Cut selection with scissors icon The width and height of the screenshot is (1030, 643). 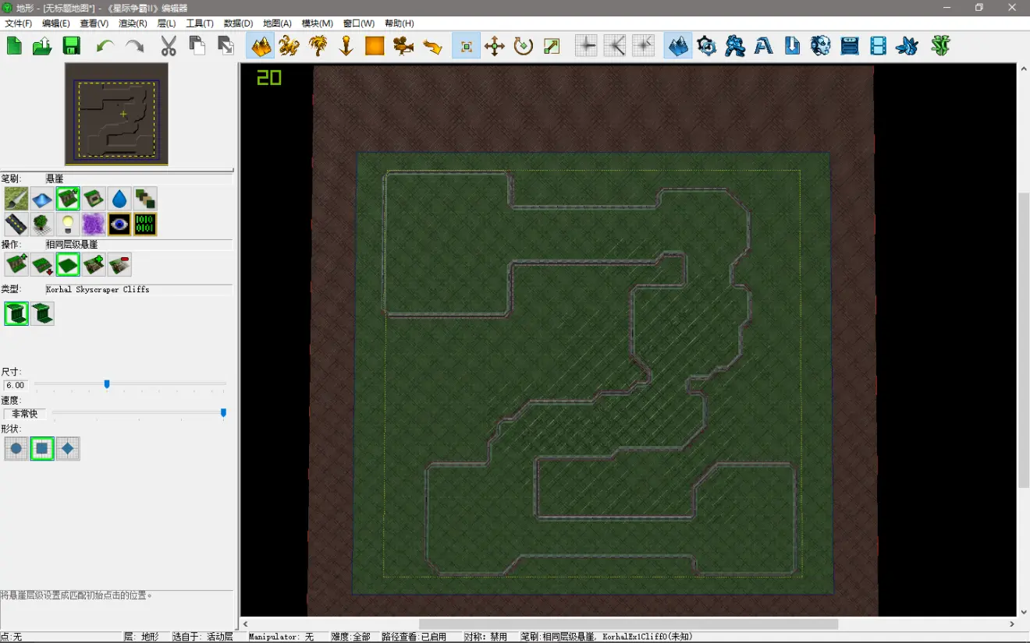coord(169,46)
